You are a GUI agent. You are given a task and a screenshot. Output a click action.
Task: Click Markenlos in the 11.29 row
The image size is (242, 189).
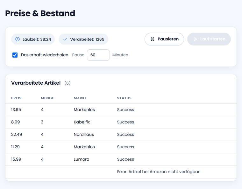84,147
